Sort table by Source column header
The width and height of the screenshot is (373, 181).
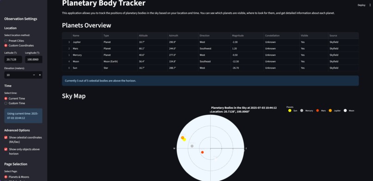point(343,36)
